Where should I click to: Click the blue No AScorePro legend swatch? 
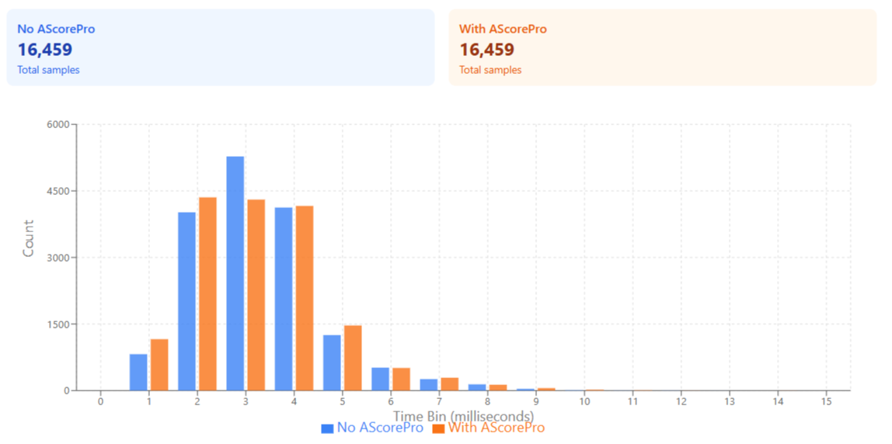coord(327,428)
